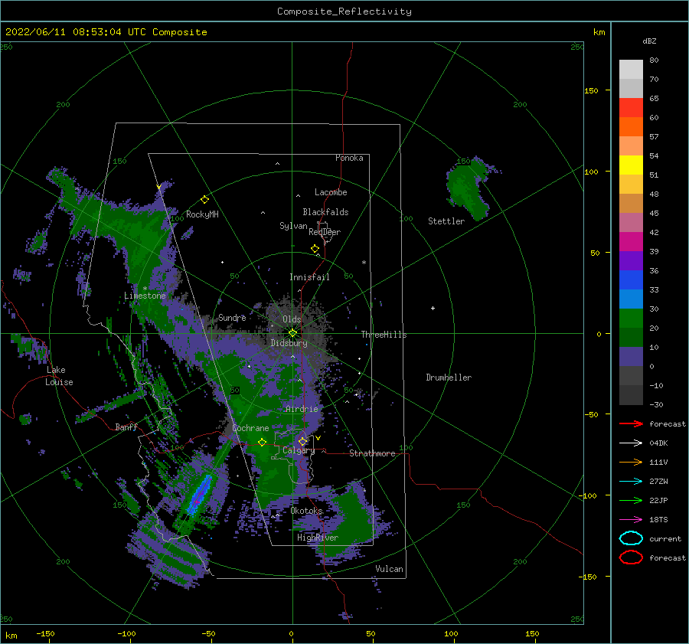Click the red forecast oval icon
This screenshot has height=644, width=689.
[x=631, y=557]
